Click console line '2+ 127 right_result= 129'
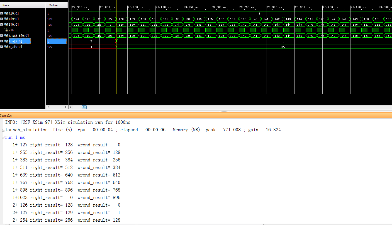 tap(66, 213)
